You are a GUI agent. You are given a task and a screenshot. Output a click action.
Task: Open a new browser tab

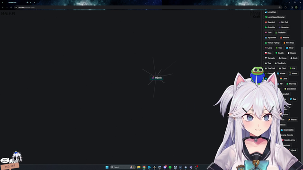pos(35,2)
